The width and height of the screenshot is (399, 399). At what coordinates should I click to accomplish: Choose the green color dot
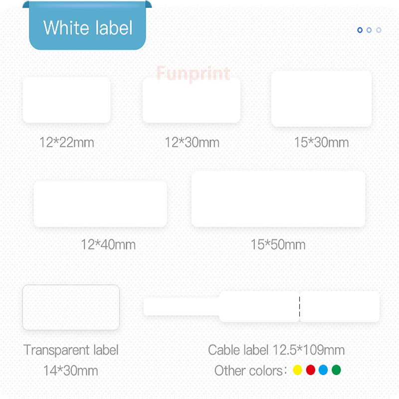(336, 370)
